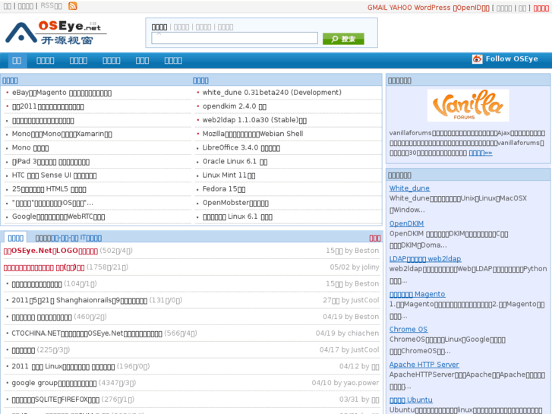This screenshot has height=414, width=552.
Task: Select the first highlighted navigation bar tab
Action: tap(17, 61)
